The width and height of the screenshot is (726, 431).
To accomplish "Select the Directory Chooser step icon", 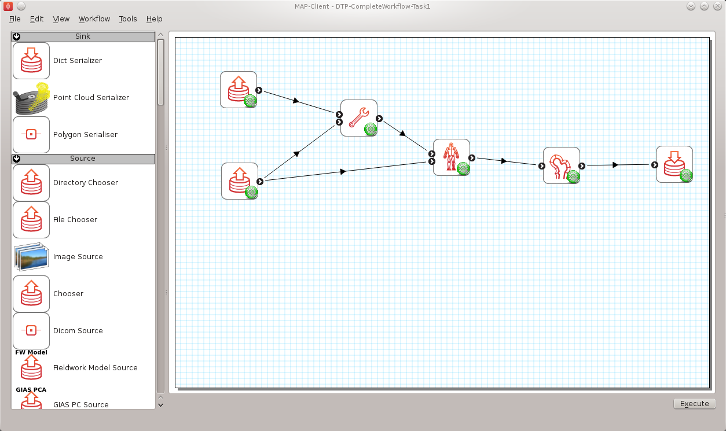I will [31, 183].
